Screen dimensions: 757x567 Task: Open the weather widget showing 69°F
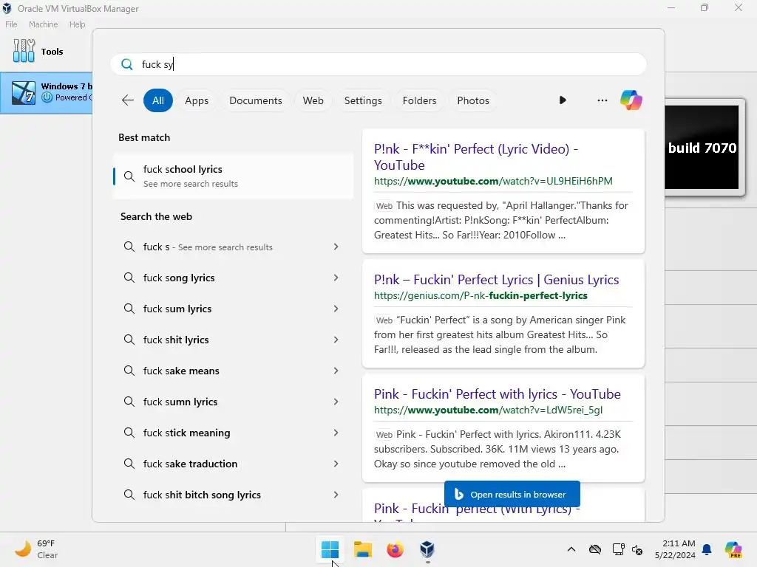36,549
